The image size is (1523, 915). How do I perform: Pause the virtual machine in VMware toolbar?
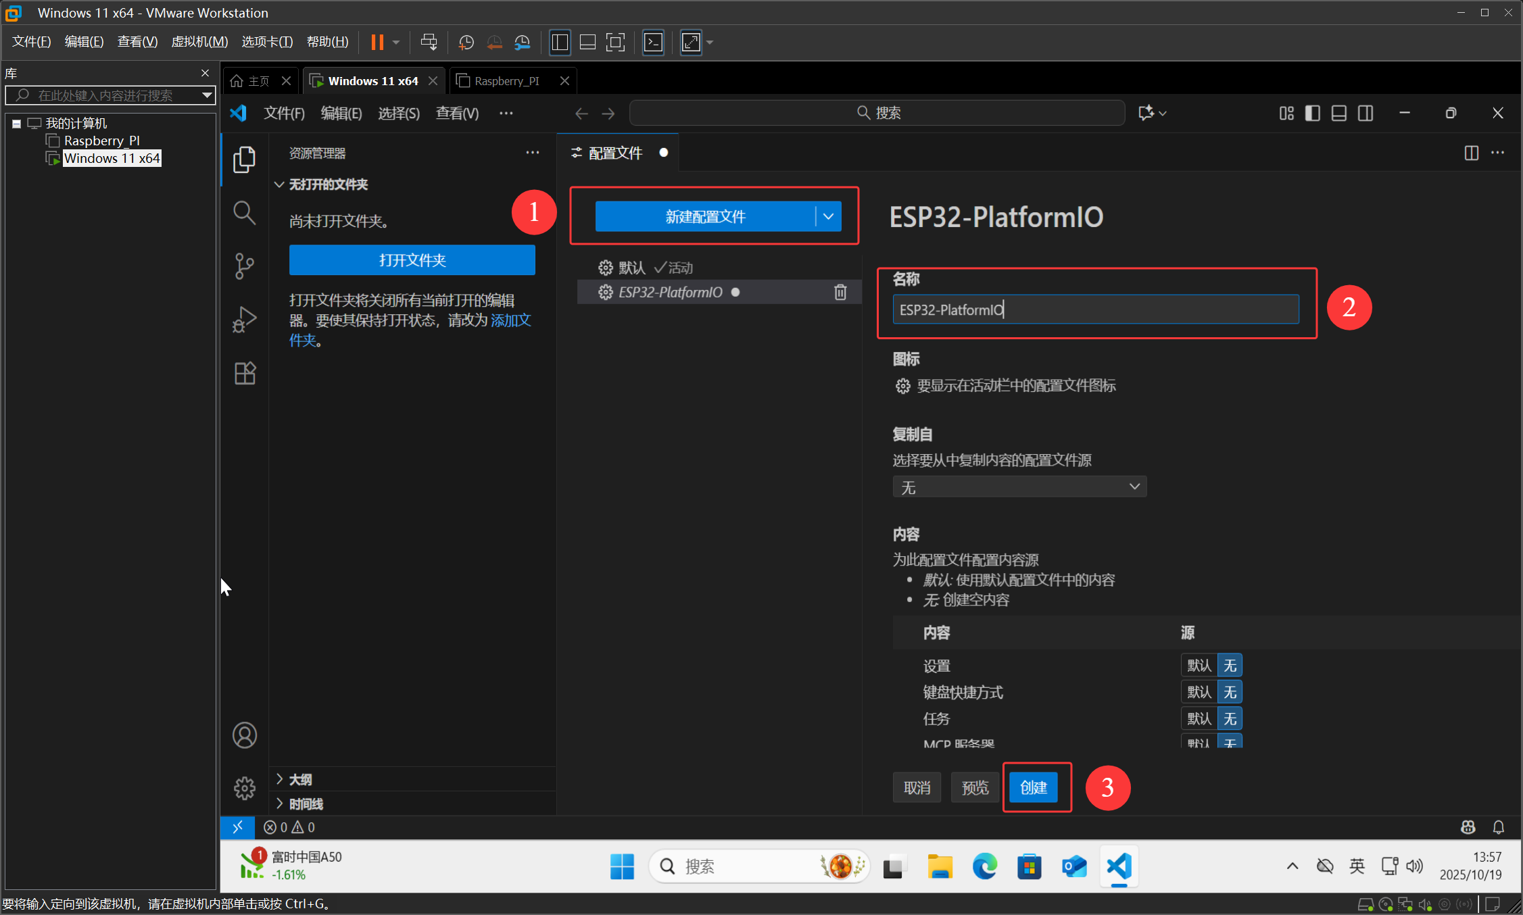[x=377, y=43]
